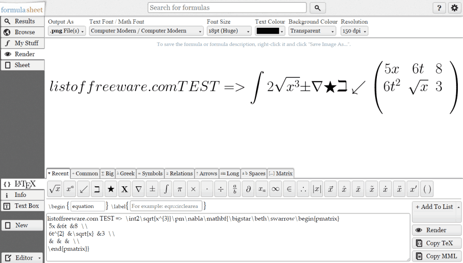
Task: Click the Render button beside editor
Action: (437, 230)
